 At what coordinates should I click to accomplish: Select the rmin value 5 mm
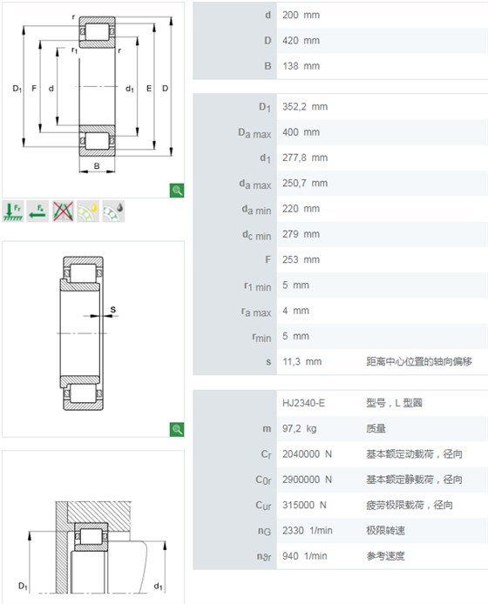[x=296, y=336]
